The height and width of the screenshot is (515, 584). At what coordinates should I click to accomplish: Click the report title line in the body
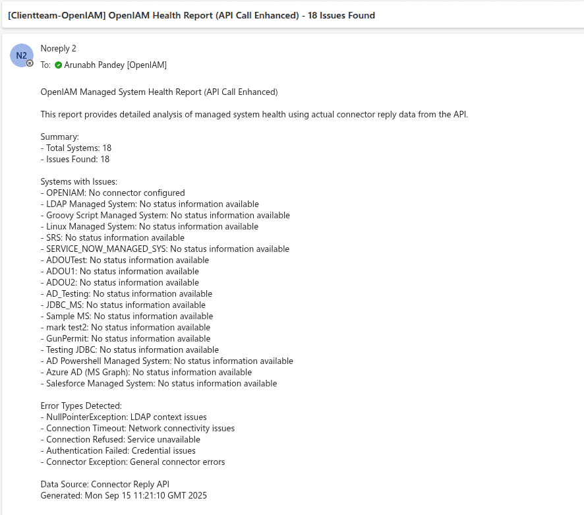point(159,92)
